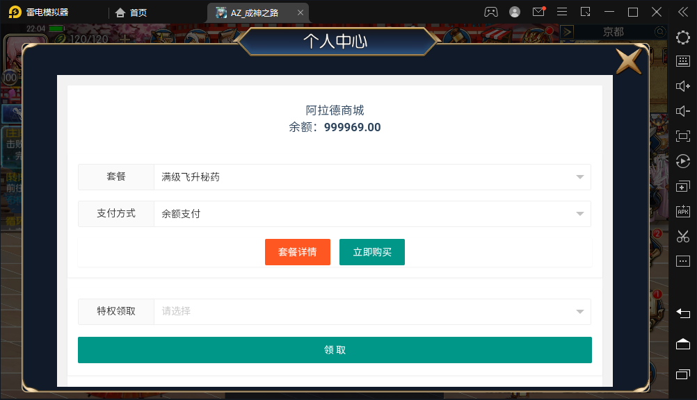Open emulator settings gear in sidebar
This screenshot has width=697, height=400.
click(x=682, y=37)
